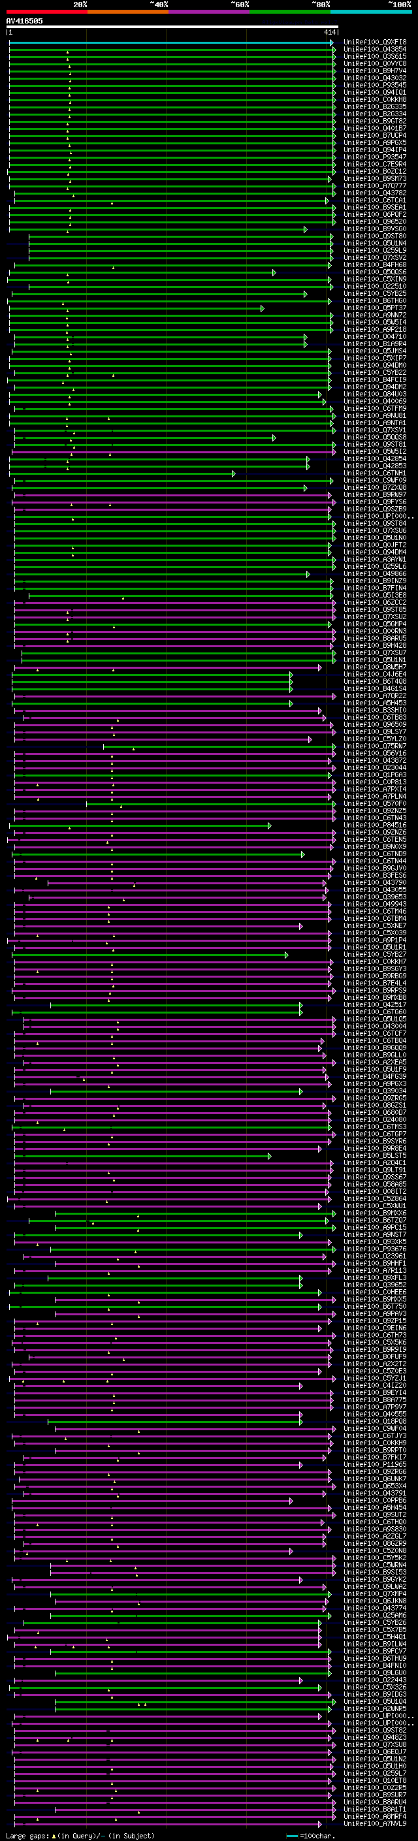This screenshot has height=1841, width=418.
Task: Select the UniRef100_C5XNE7 hit label
Action: (375, 925)
